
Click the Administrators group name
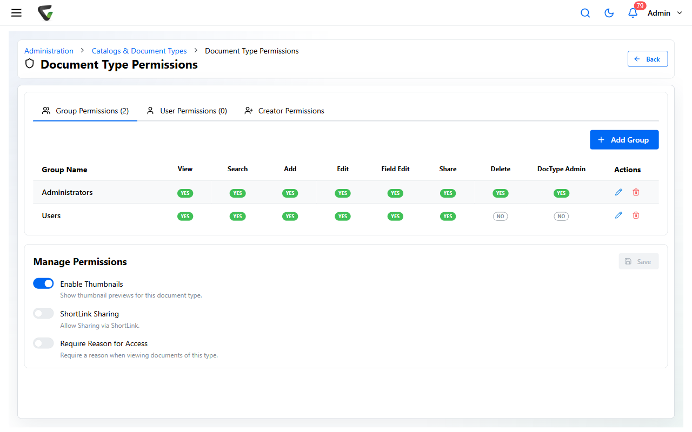[x=68, y=192]
